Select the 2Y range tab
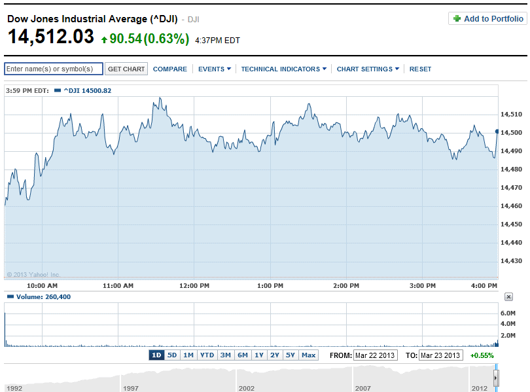Viewport: 530px width, 392px height. [x=275, y=355]
